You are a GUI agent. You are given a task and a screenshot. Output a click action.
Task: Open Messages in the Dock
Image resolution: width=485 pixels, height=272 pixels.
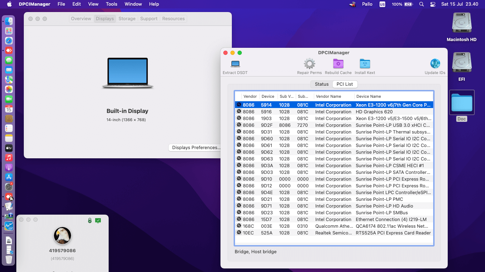pos(9,60)
